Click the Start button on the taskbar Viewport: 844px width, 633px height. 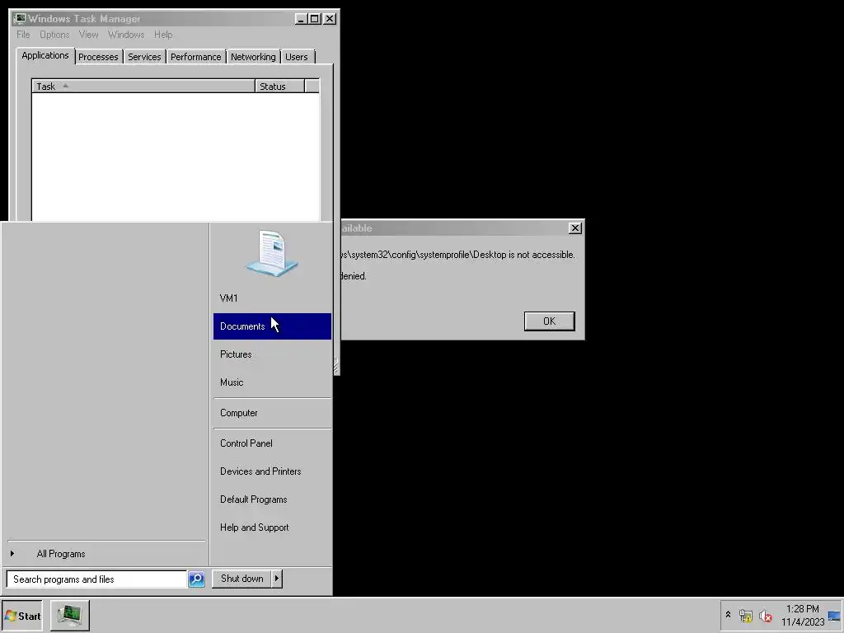tap(22, 616)
